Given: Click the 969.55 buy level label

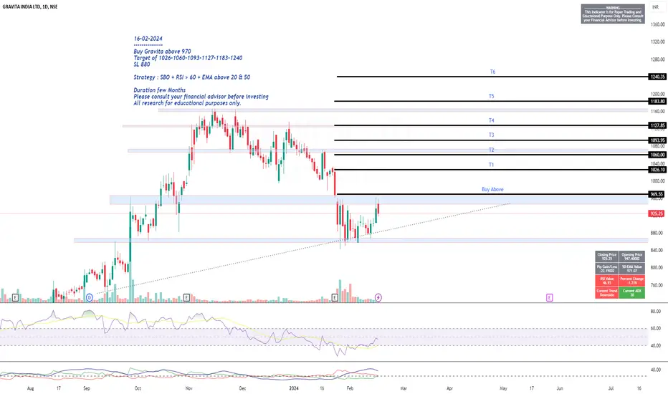Looking at the screenshot, I should click(657, 194).
